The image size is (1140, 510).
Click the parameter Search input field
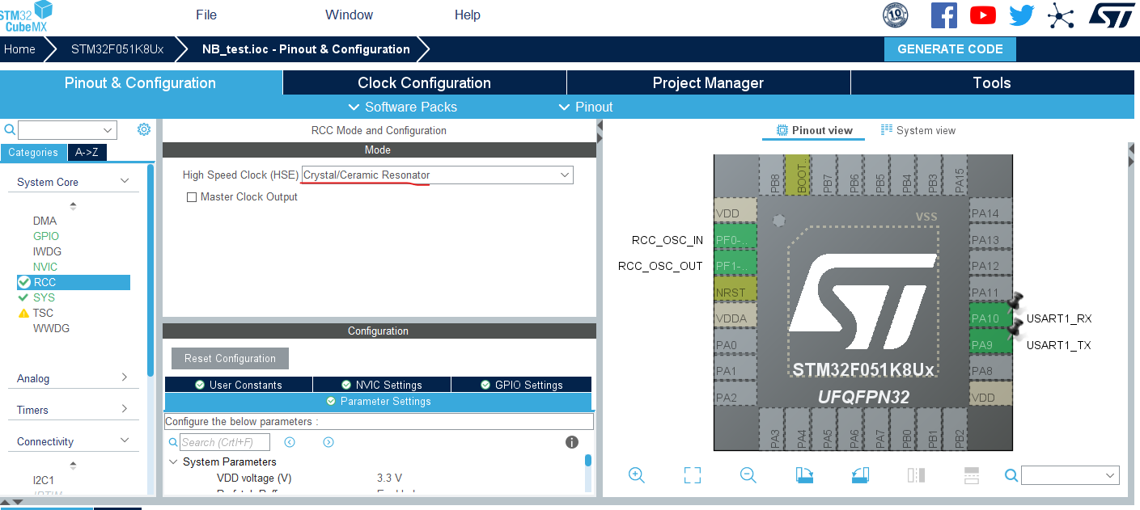225,442
